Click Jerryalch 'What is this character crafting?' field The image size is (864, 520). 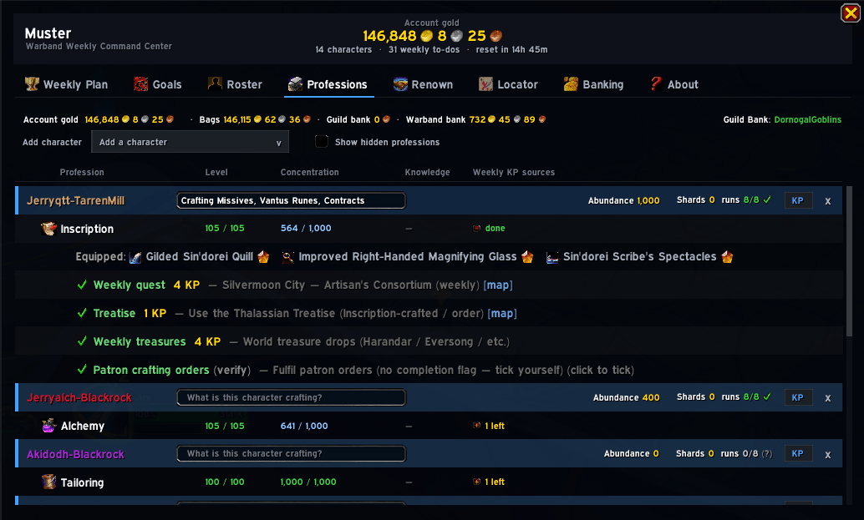click(x=291, y=397)
